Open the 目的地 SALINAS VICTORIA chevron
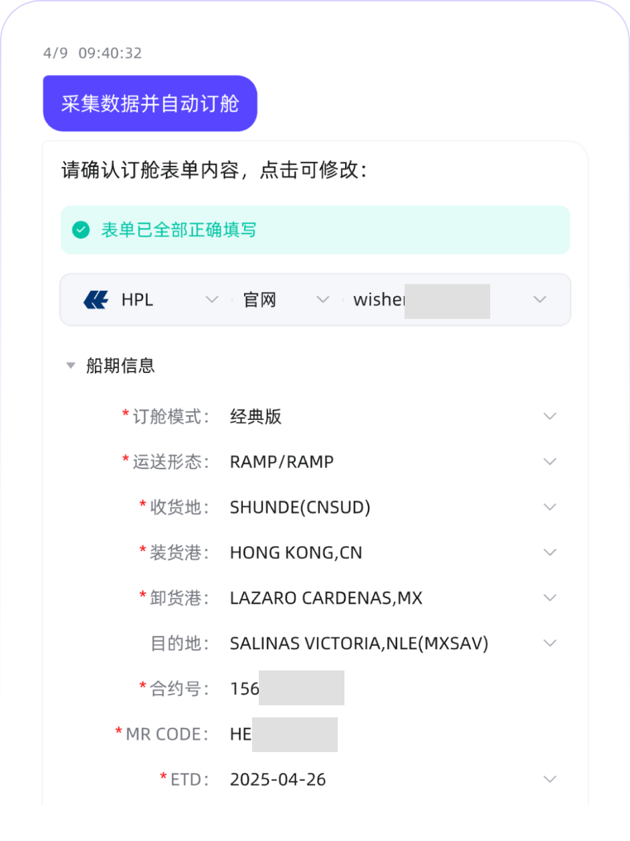 550,643
